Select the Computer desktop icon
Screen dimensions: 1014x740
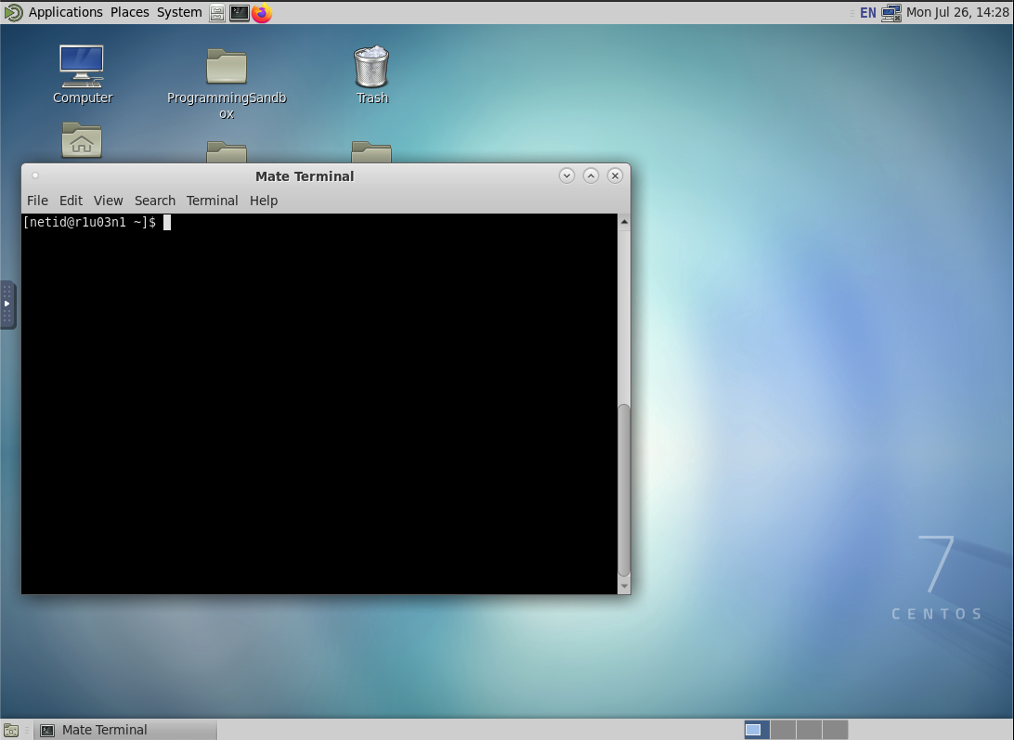point(82,74)
